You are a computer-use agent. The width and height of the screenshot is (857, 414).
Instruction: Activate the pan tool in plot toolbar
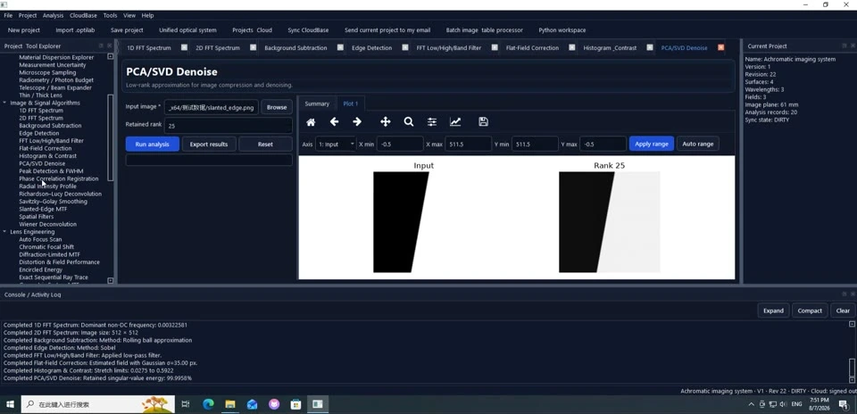click(x=386, y=122)
